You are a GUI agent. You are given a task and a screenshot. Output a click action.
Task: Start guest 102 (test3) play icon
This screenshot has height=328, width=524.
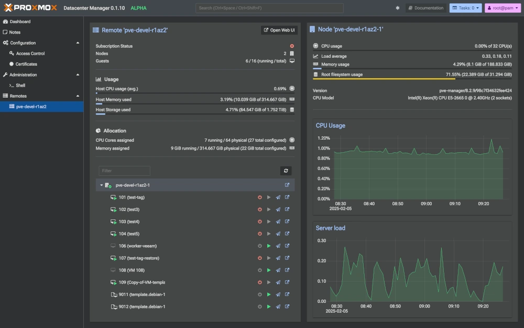click(269, 209)
